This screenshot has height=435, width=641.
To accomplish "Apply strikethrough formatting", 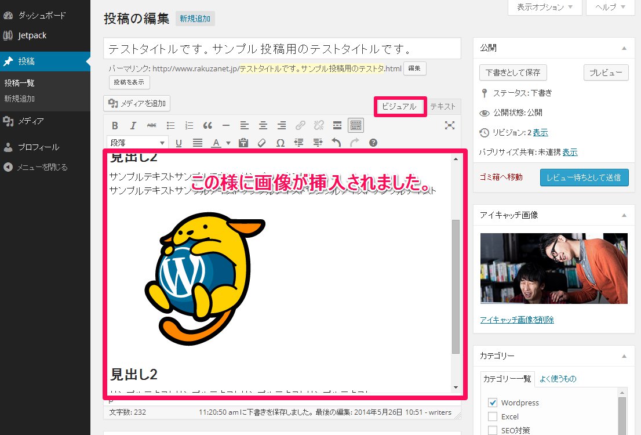I will point(152,126).
